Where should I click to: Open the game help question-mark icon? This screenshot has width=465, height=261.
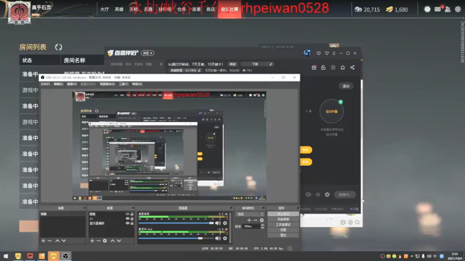click(x=427, y=9)
